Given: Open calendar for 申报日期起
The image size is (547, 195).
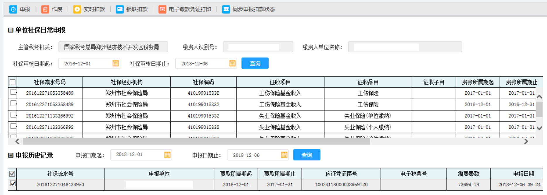Looking at the screenshot, I should (x=167, y=155).
